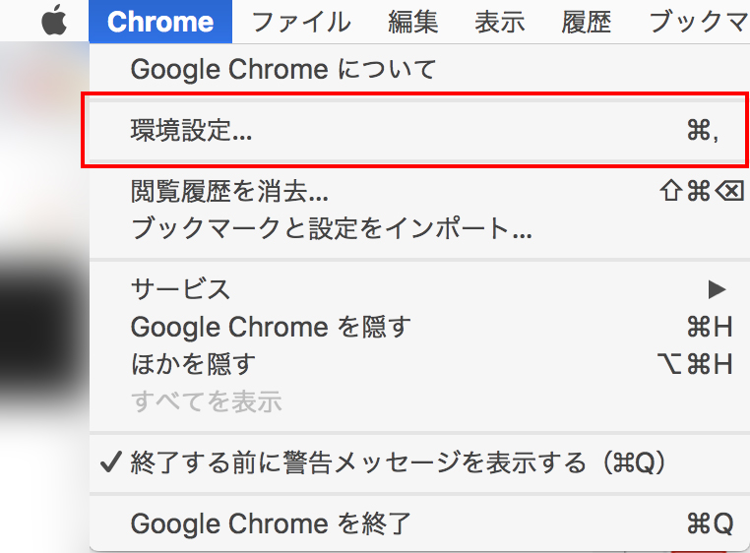Select ブックマークと設定をインポート...
Viewport: 750px width, 553px height.
[332, 230]
